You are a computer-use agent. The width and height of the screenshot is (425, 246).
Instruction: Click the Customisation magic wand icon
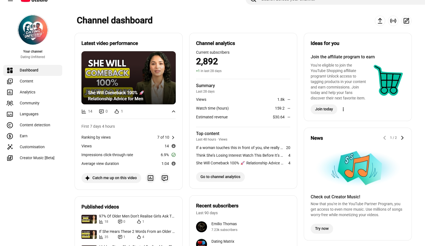10,147
